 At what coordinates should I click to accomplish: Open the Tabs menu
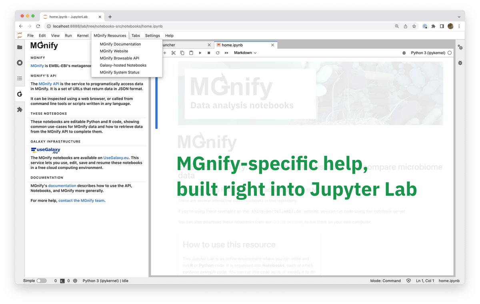(136, 36)
